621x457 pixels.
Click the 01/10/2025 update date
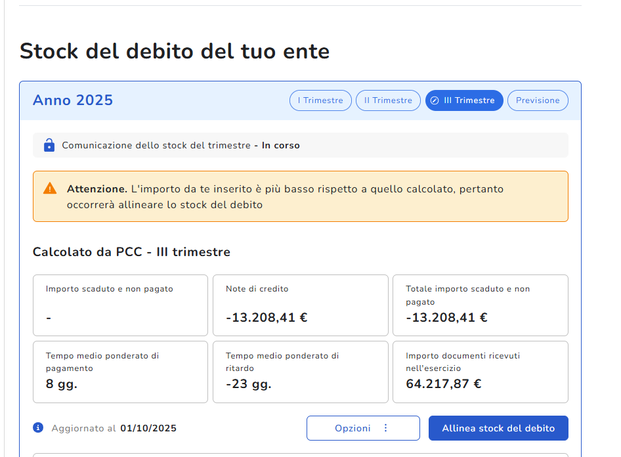click(148, 429)
